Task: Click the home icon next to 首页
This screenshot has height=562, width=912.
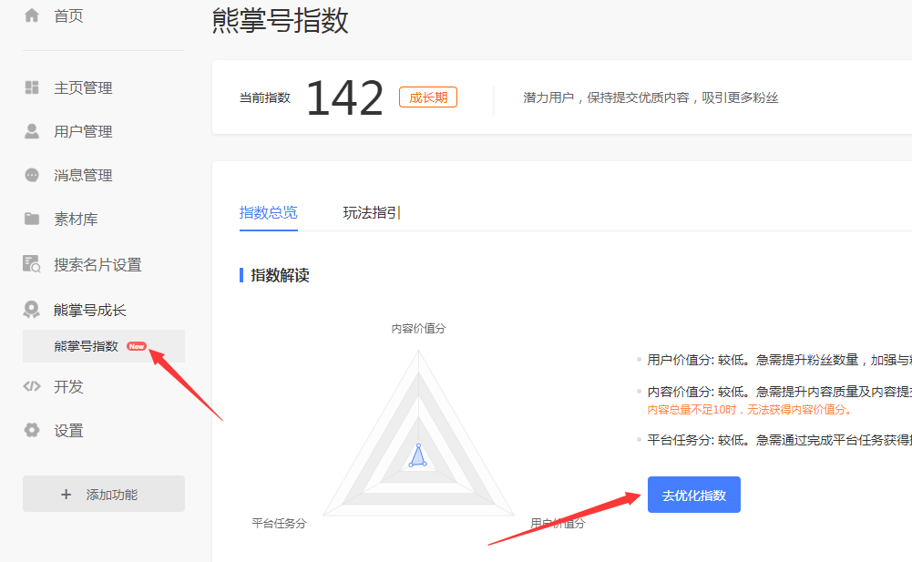Action: (x=32, y=15)
